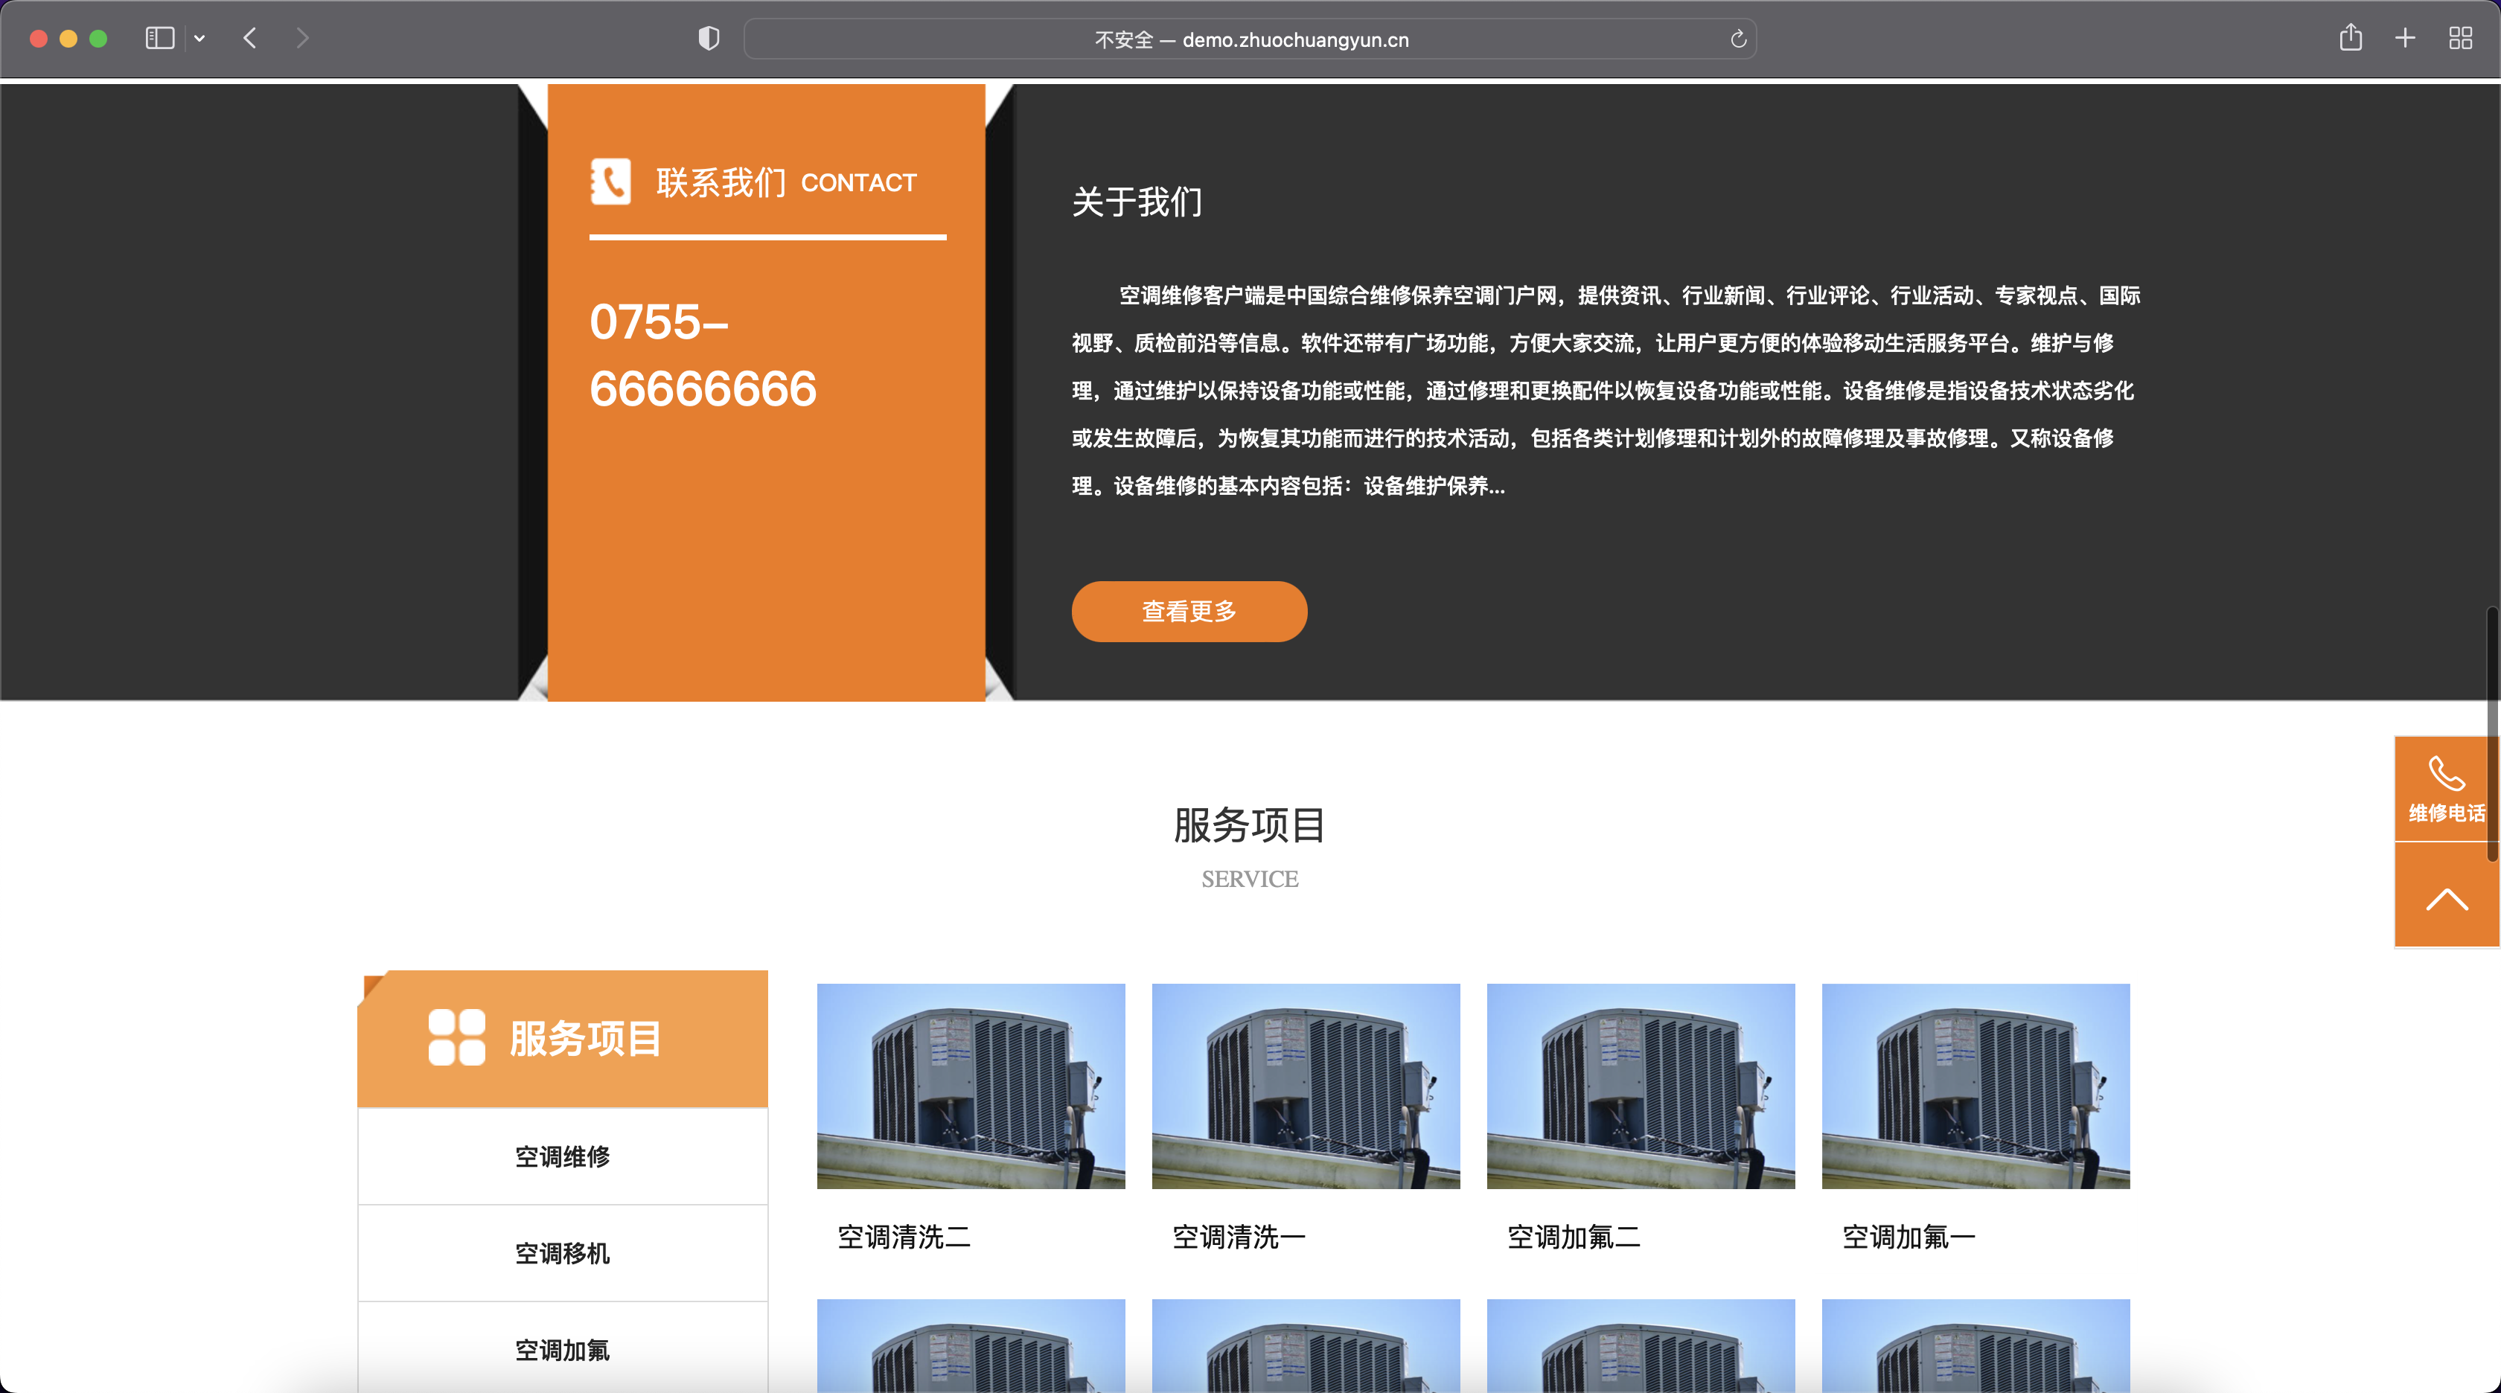
Task: Click the 联系我们 CONTACT heading
Action: [x=787, y=182]
